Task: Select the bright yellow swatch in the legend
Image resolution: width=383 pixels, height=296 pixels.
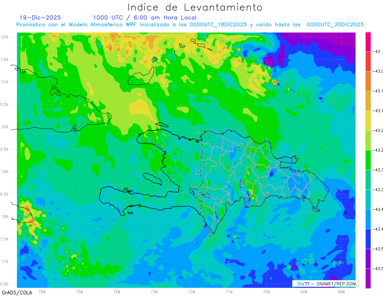Action: click(x=368, y=120)
